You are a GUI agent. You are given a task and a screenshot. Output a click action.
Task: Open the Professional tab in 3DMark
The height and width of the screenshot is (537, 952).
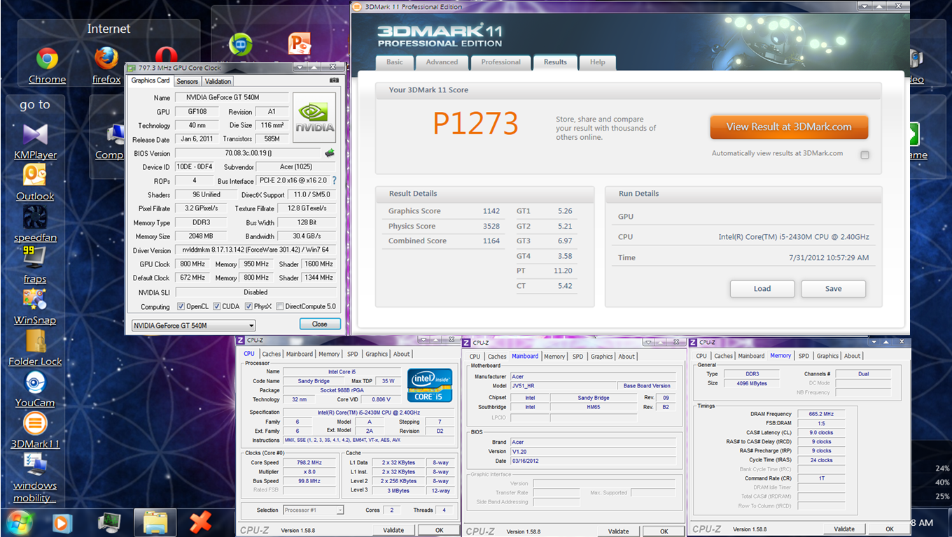coord(501,62)
